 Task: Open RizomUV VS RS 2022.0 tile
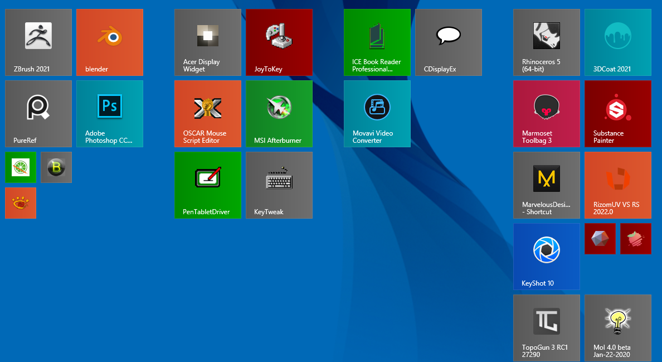(617, 185)
